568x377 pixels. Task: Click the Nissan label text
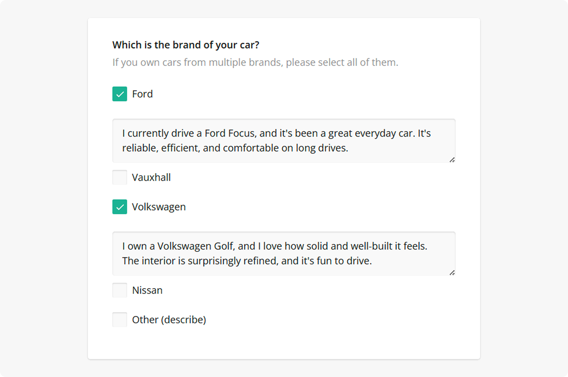point(147,290)
